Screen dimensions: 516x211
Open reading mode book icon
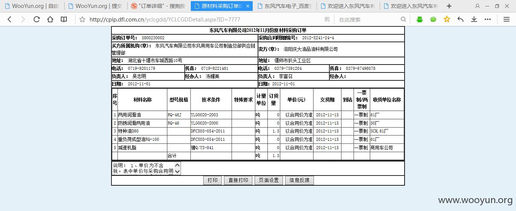[x=64, y=19]
